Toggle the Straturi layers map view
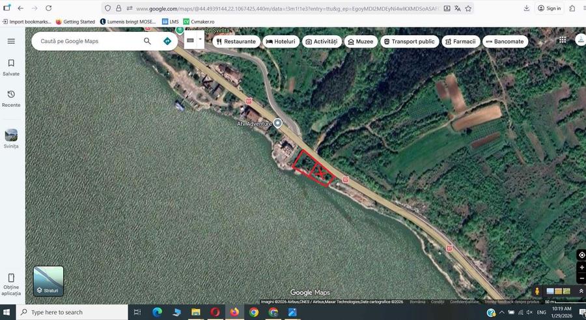The image size is (586, 320). click(x=49, y=281)
